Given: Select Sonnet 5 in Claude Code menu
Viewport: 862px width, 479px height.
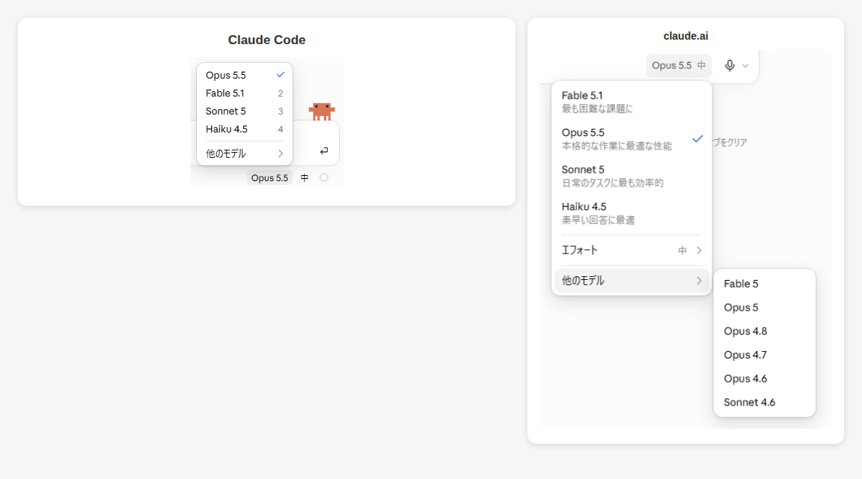Looking at the screenshot, I should 245,111.
